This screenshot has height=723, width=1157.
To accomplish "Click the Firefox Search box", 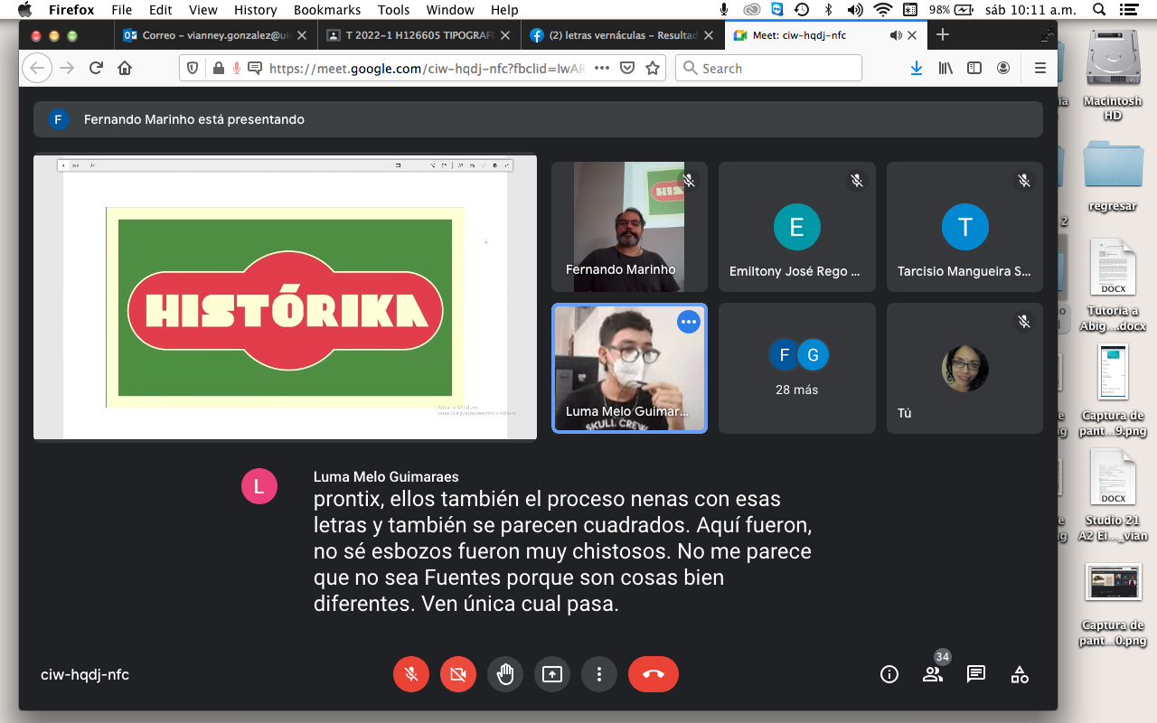I will coord(768,68).
